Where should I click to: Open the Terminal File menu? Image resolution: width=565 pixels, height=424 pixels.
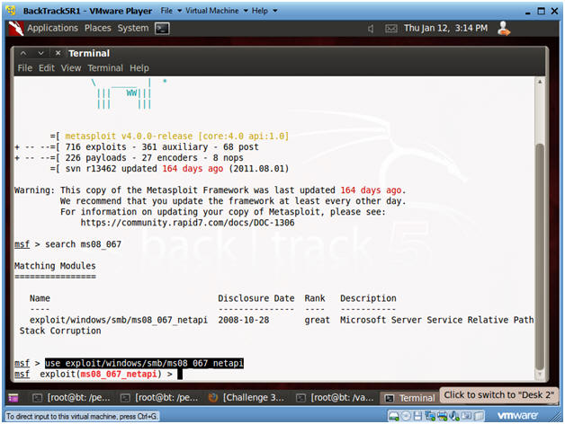coord(25,68)
